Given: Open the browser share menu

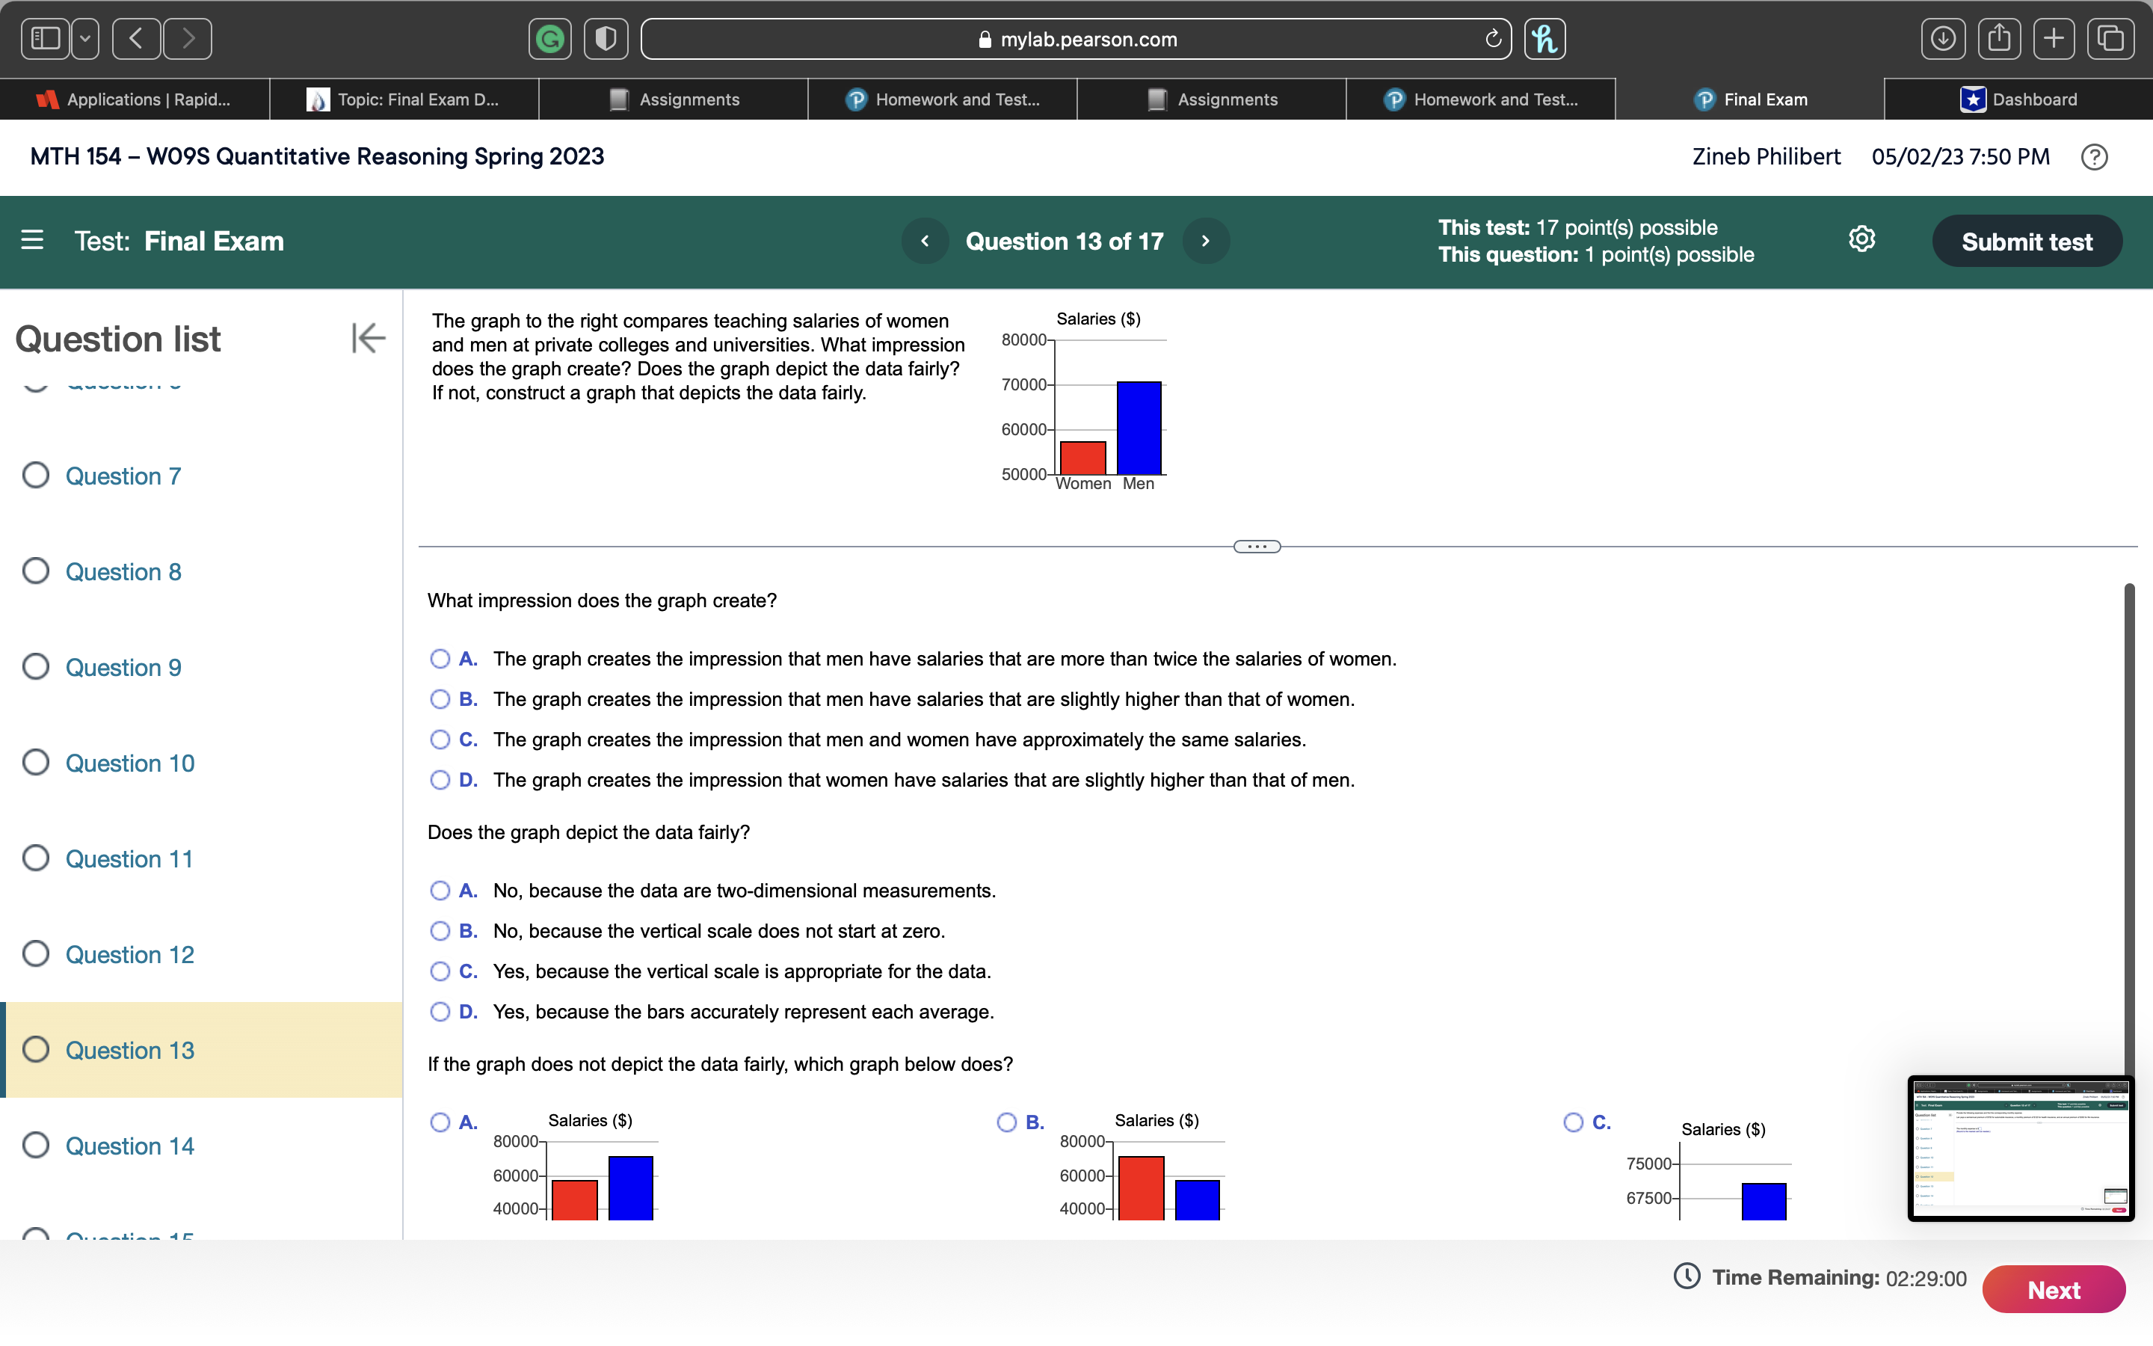Looking at the screenshot, I should pos(1998,38).
